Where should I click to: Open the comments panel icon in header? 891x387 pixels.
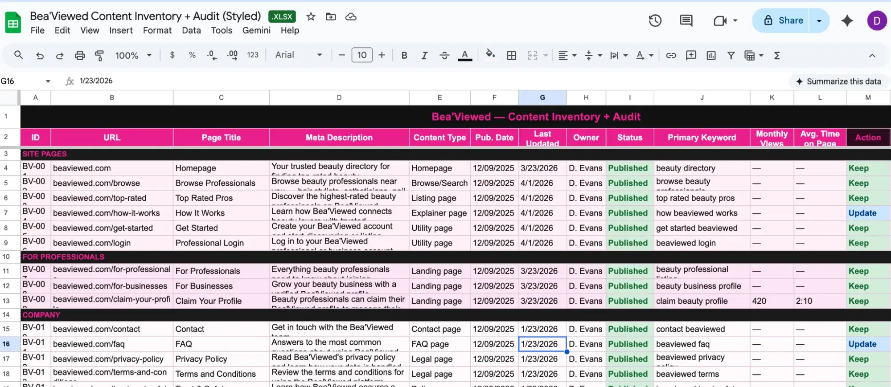point(686,20)
